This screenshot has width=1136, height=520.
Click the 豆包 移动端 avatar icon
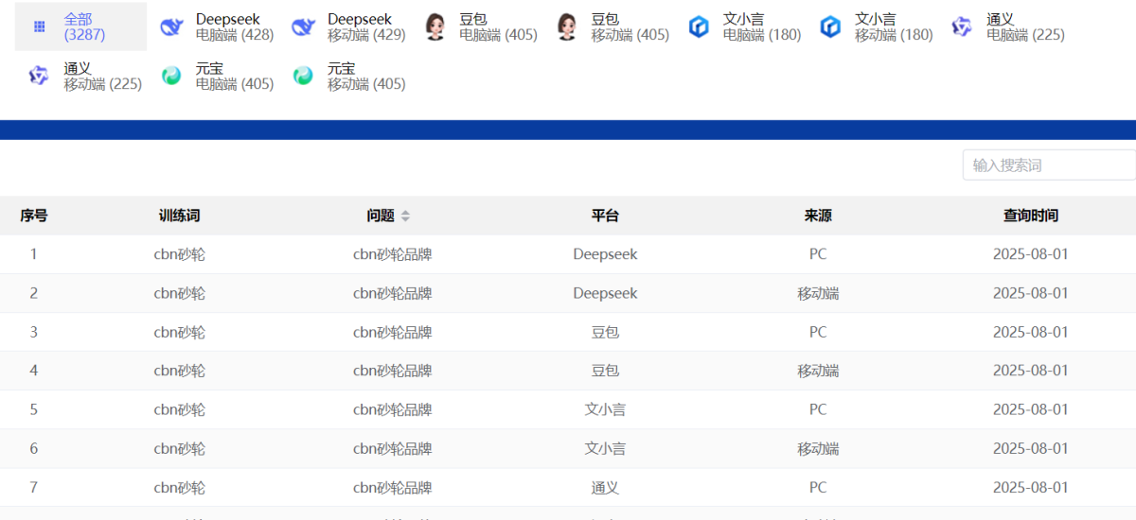[566, 27]
